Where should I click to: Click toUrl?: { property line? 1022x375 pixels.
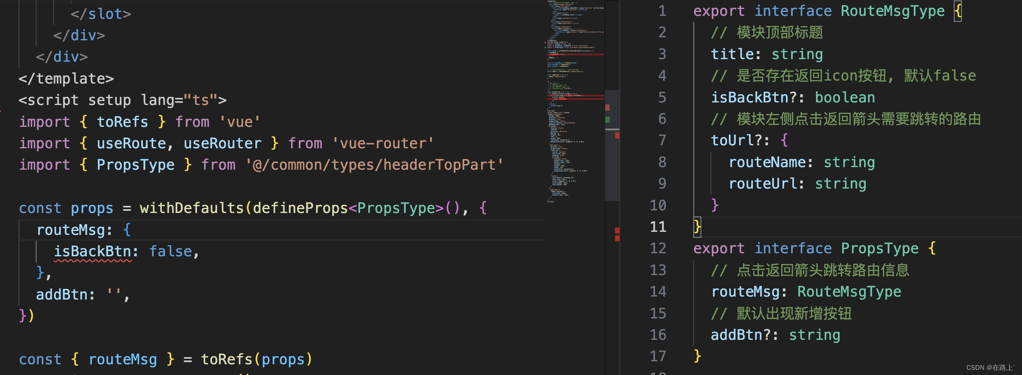[x=749, y=141]
